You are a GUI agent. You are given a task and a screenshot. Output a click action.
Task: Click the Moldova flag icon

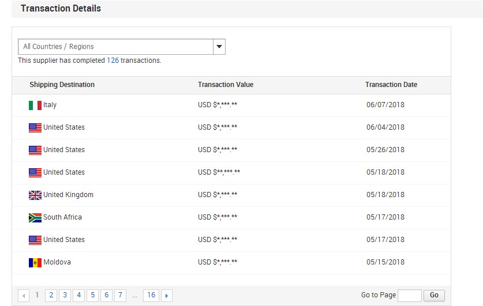(x=35, y=263)
